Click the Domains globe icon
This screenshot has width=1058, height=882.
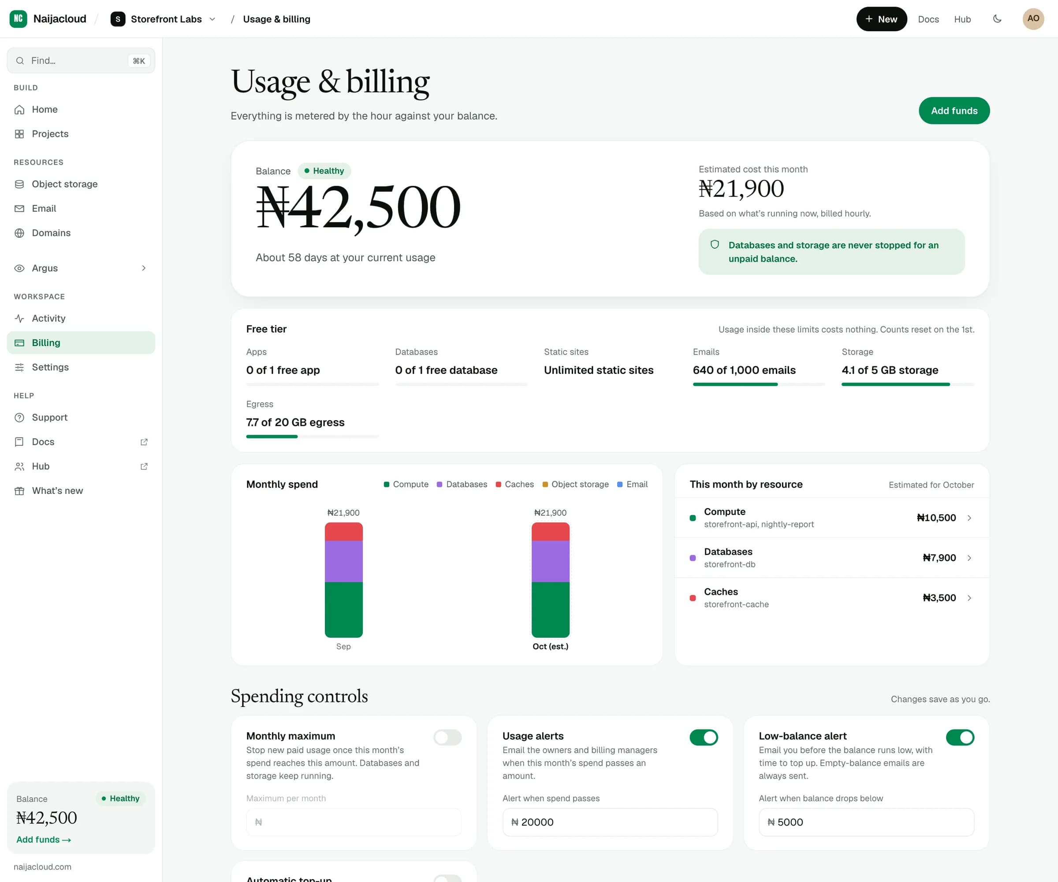click(x=19, y=233)
